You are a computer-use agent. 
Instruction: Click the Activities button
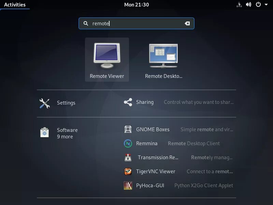tap(15, 5)
